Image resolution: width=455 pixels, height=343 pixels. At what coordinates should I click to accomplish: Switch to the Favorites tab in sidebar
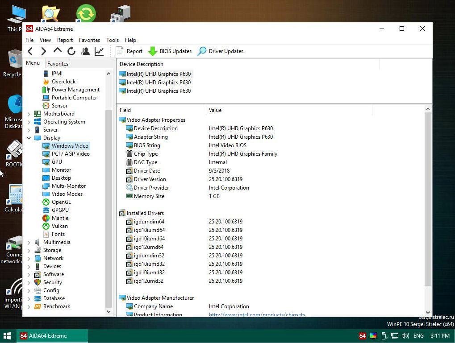58,63
